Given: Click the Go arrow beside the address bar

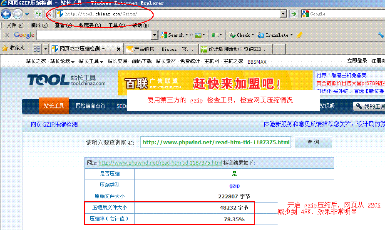Looking at the screenshot, I should coord(294,14).
